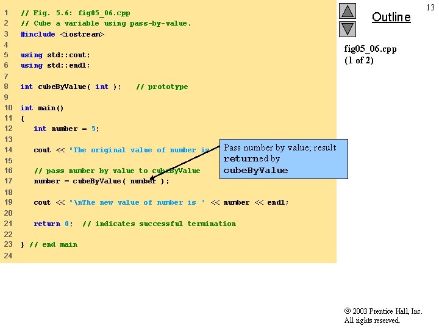Open the Outline link
This screenshot has width=439, height=329.
(x=391, y=17)
